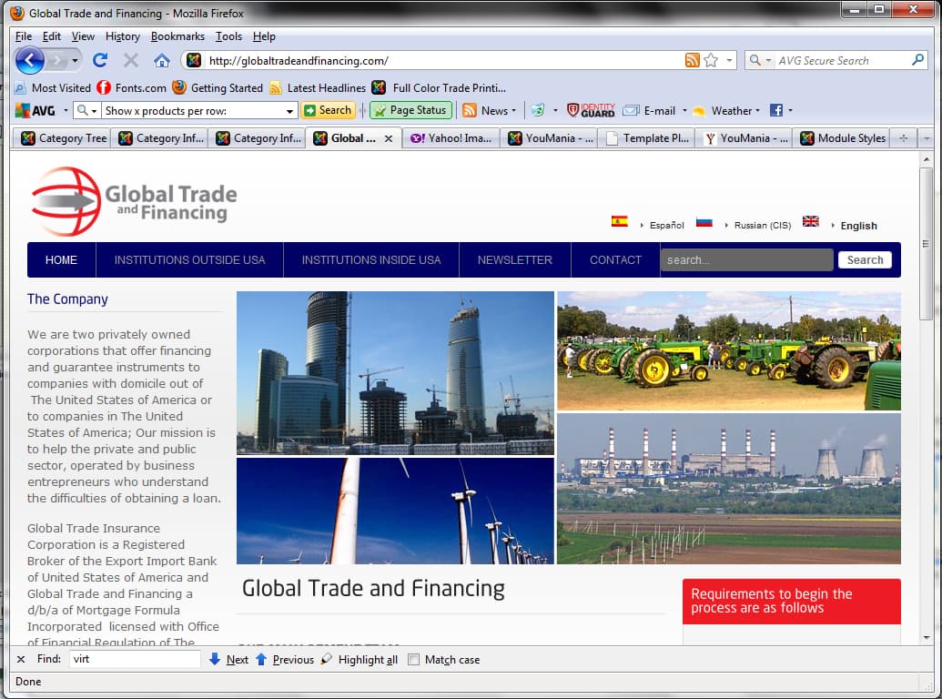The image size is (942, 699).
Task: Click the Weather icon in AVG toolbar
Action: tap(699, 111)
